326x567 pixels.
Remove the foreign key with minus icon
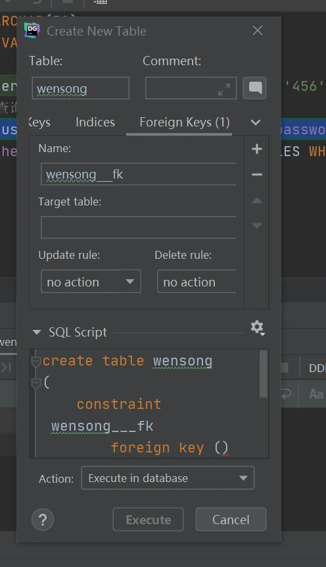[x=257, y=175]
